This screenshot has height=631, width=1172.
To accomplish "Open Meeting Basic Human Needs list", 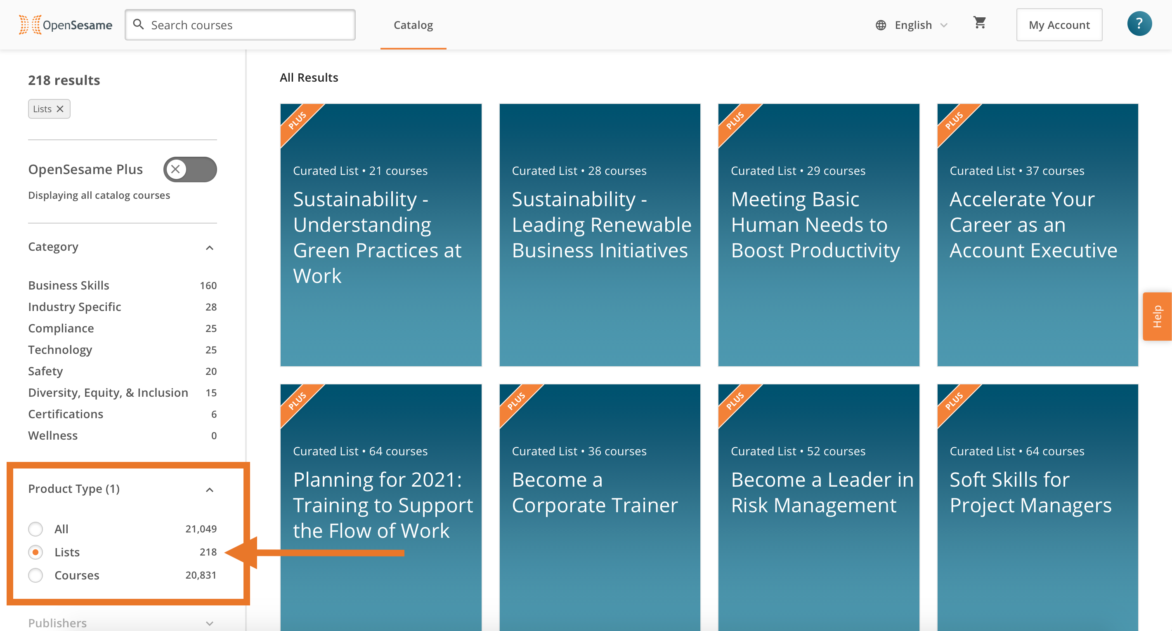I will [818, 235].
